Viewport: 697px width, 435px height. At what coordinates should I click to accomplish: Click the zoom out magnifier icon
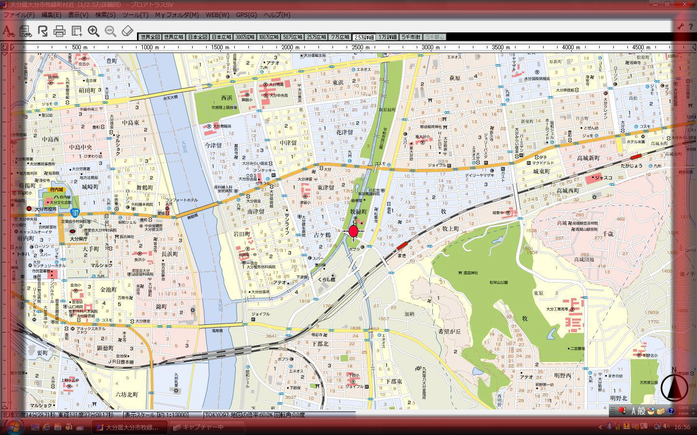pos(110,31)
